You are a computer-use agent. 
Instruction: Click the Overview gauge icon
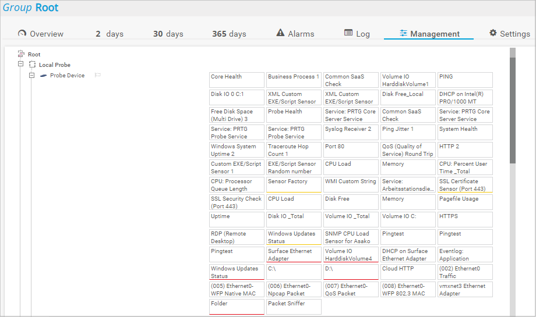(22, 34)
